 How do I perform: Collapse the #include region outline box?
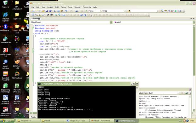(33, 26)
